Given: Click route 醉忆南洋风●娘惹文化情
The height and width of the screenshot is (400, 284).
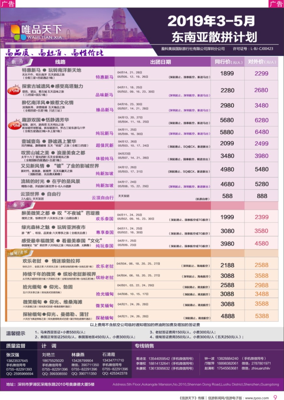Looking at the screenshot, I should (x=47, y=102).
